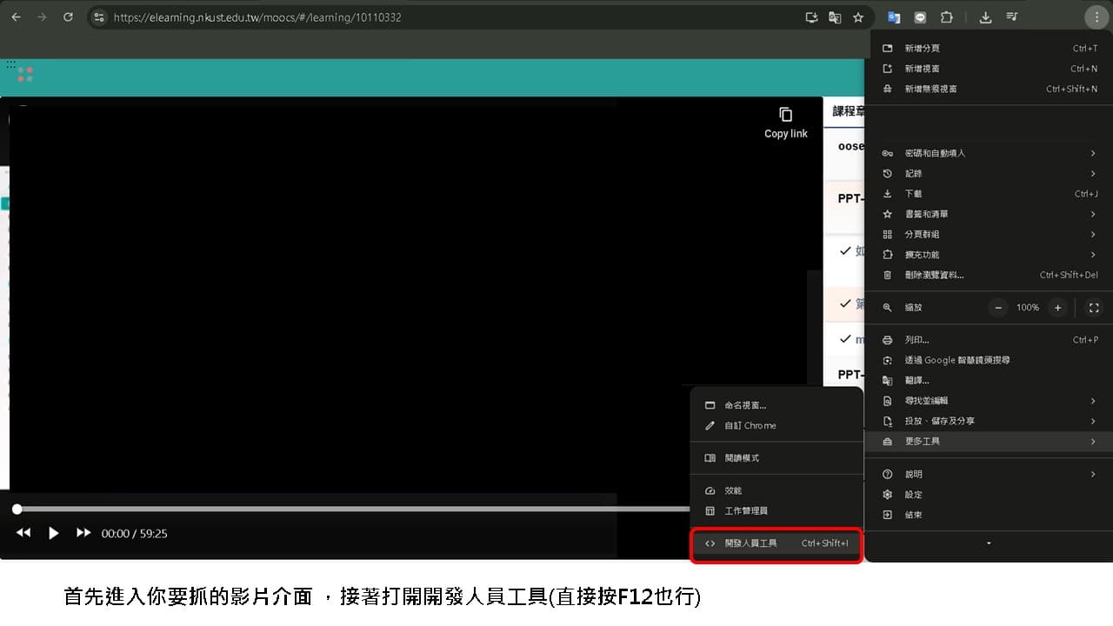Open the LINE extension icon
1113x626 pixels.
tap(920, 17)
